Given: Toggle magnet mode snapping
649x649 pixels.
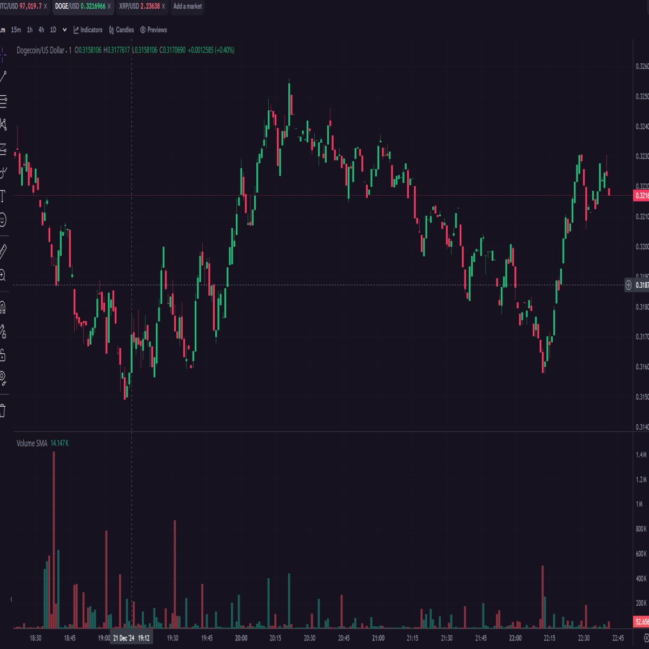Looking at the screenshot, I should [2, 308].
